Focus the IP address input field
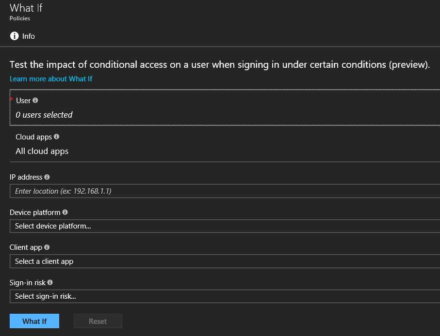The width and height of the screenshot is (440, 336). [x=224, y=191]
